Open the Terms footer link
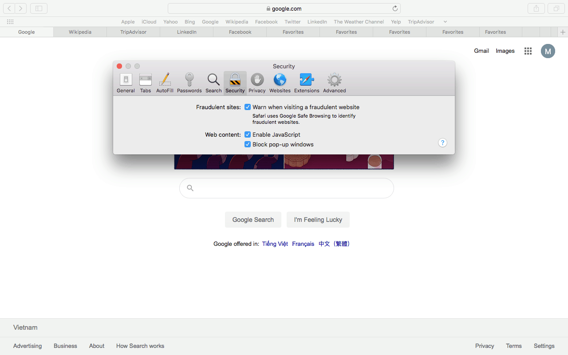Image resolution: width=568 pixels, height=355 pixels. [x=514, y=346]
